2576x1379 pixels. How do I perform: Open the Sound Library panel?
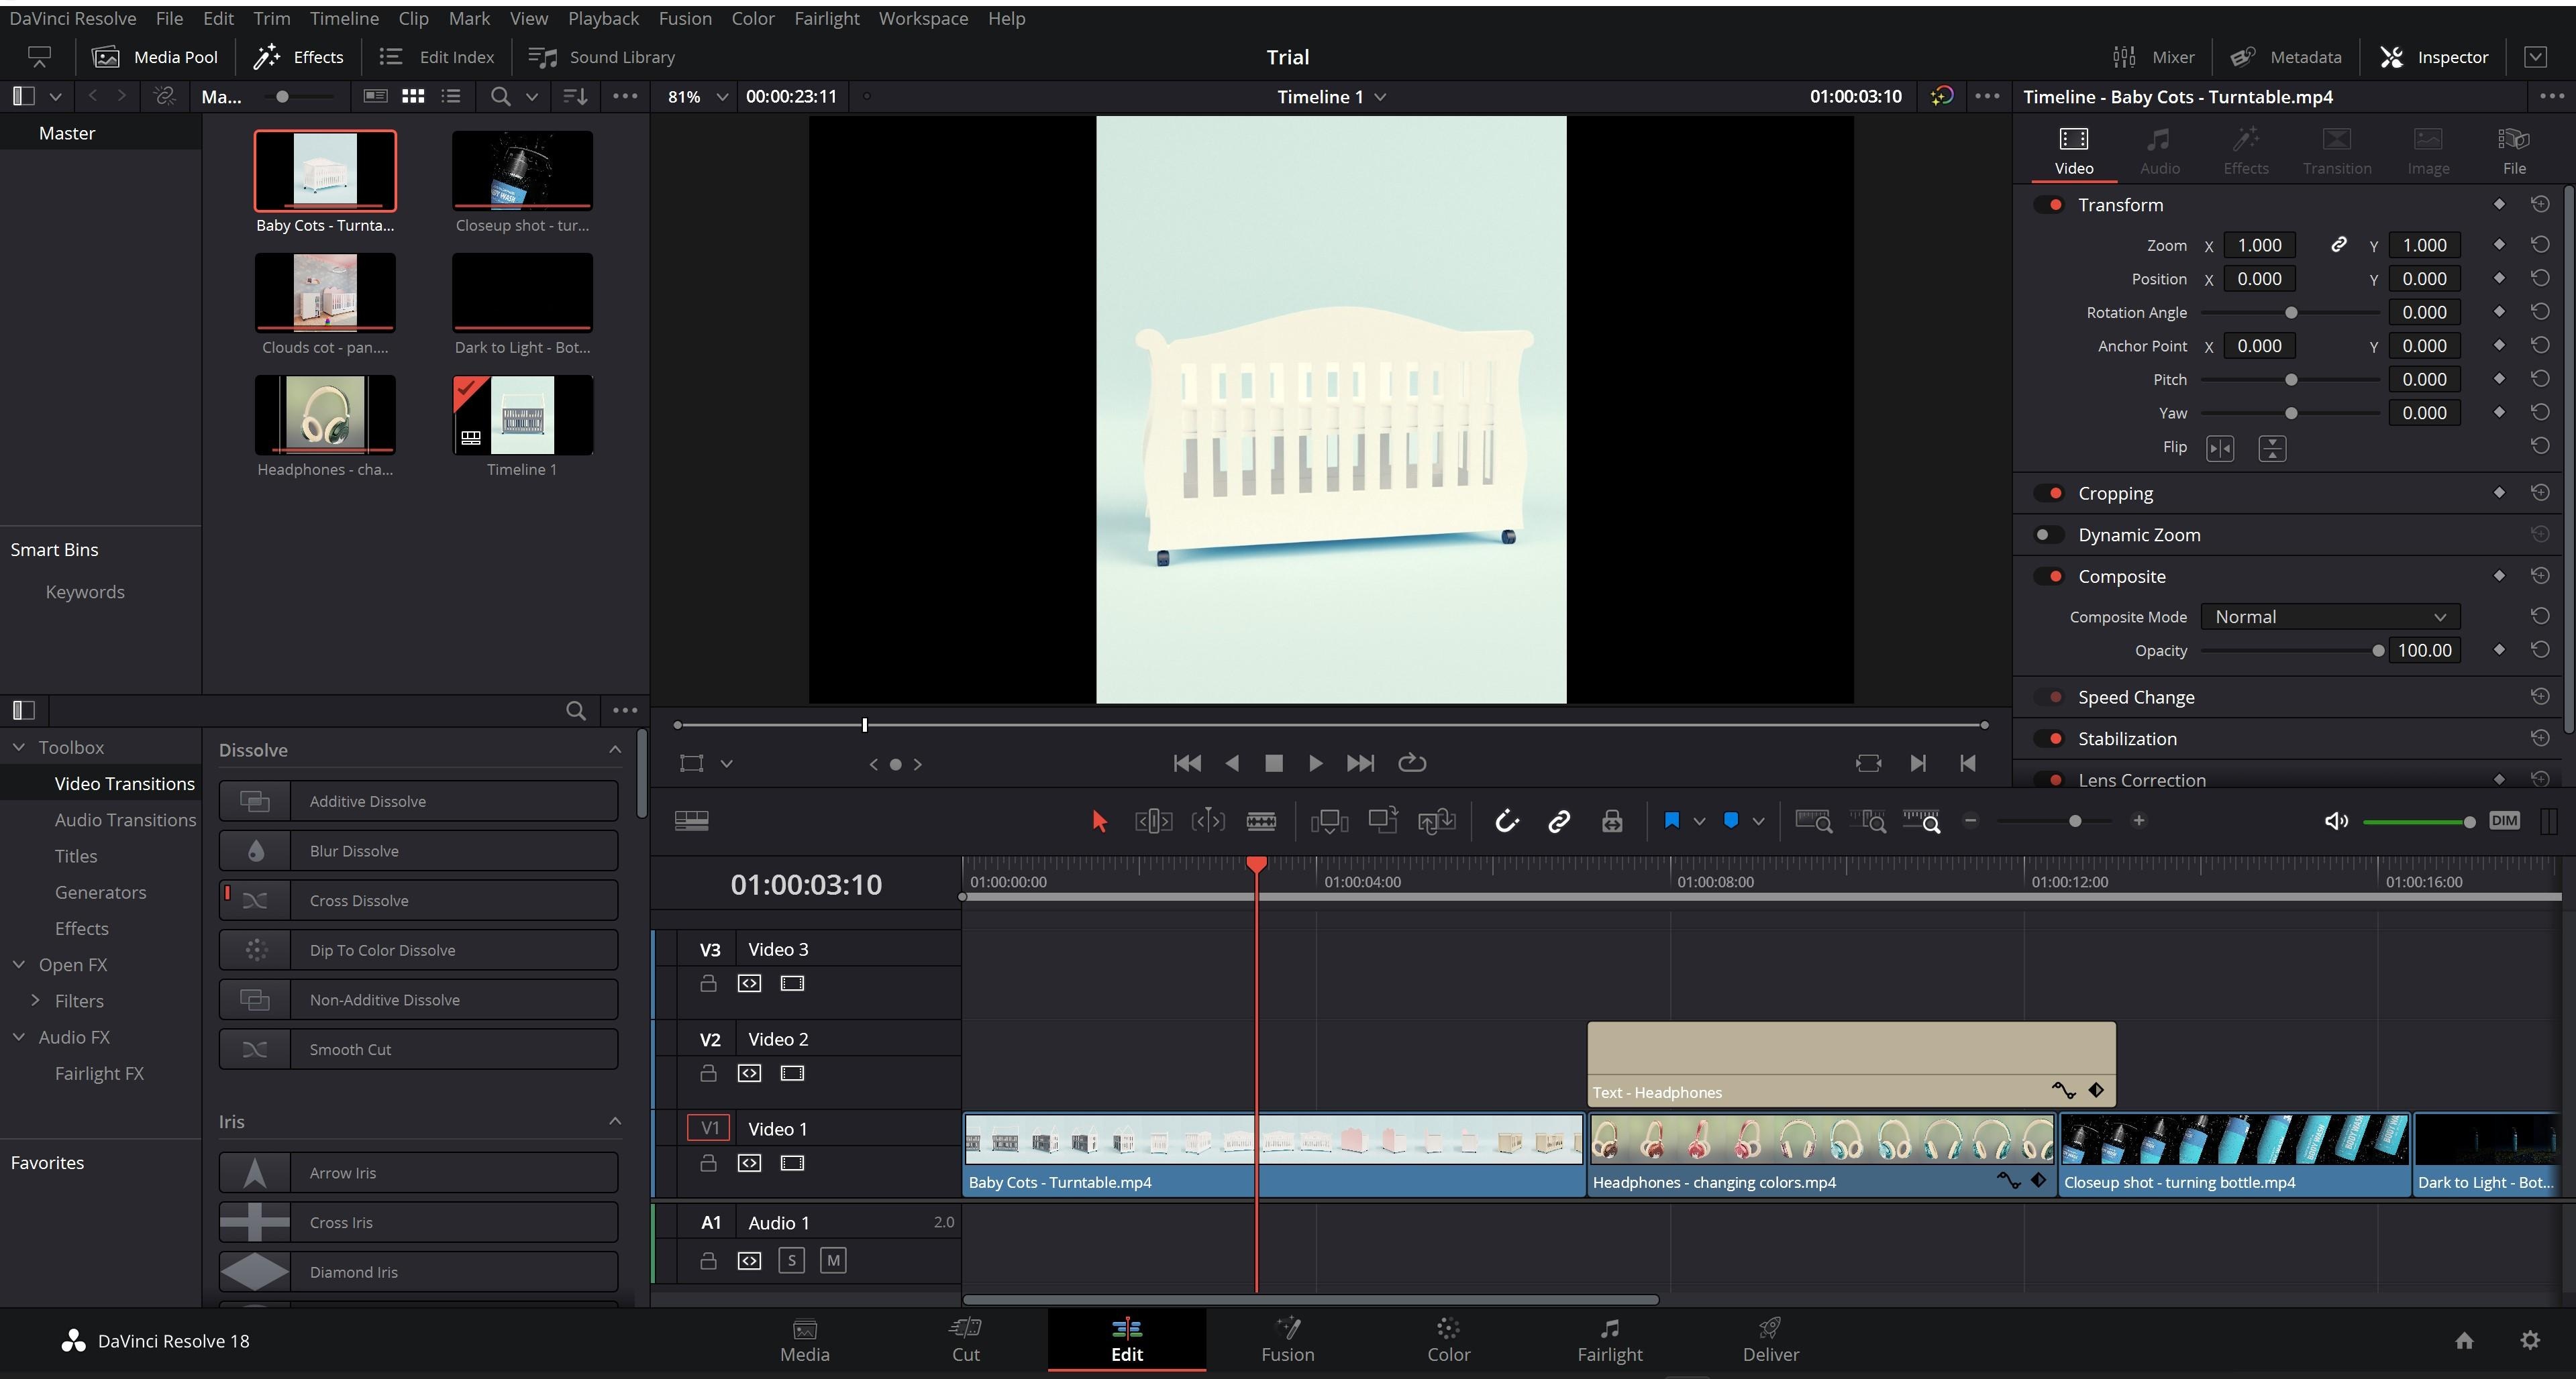coord(602,57)
